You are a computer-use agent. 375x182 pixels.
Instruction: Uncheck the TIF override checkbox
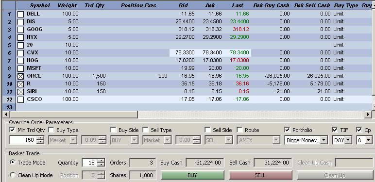point(335,130)
